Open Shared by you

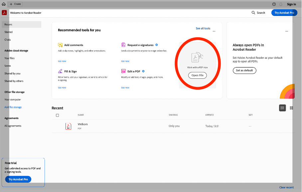[x=12, y=73]
